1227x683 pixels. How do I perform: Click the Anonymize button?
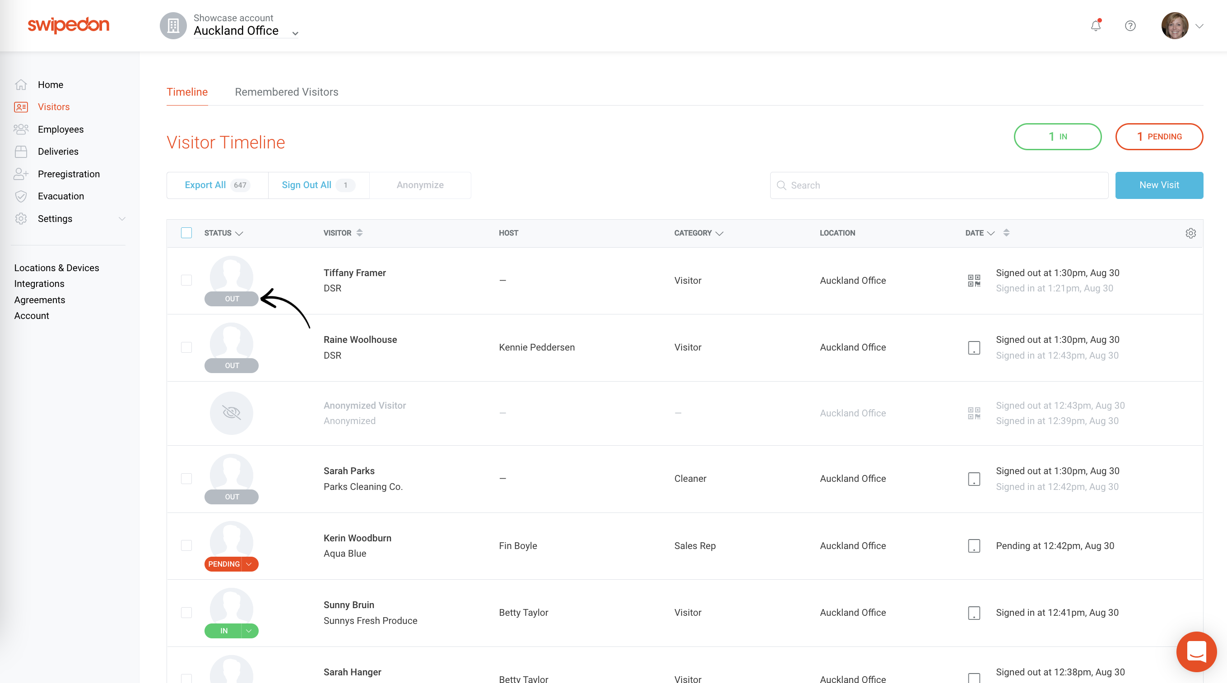coord(420,185)
